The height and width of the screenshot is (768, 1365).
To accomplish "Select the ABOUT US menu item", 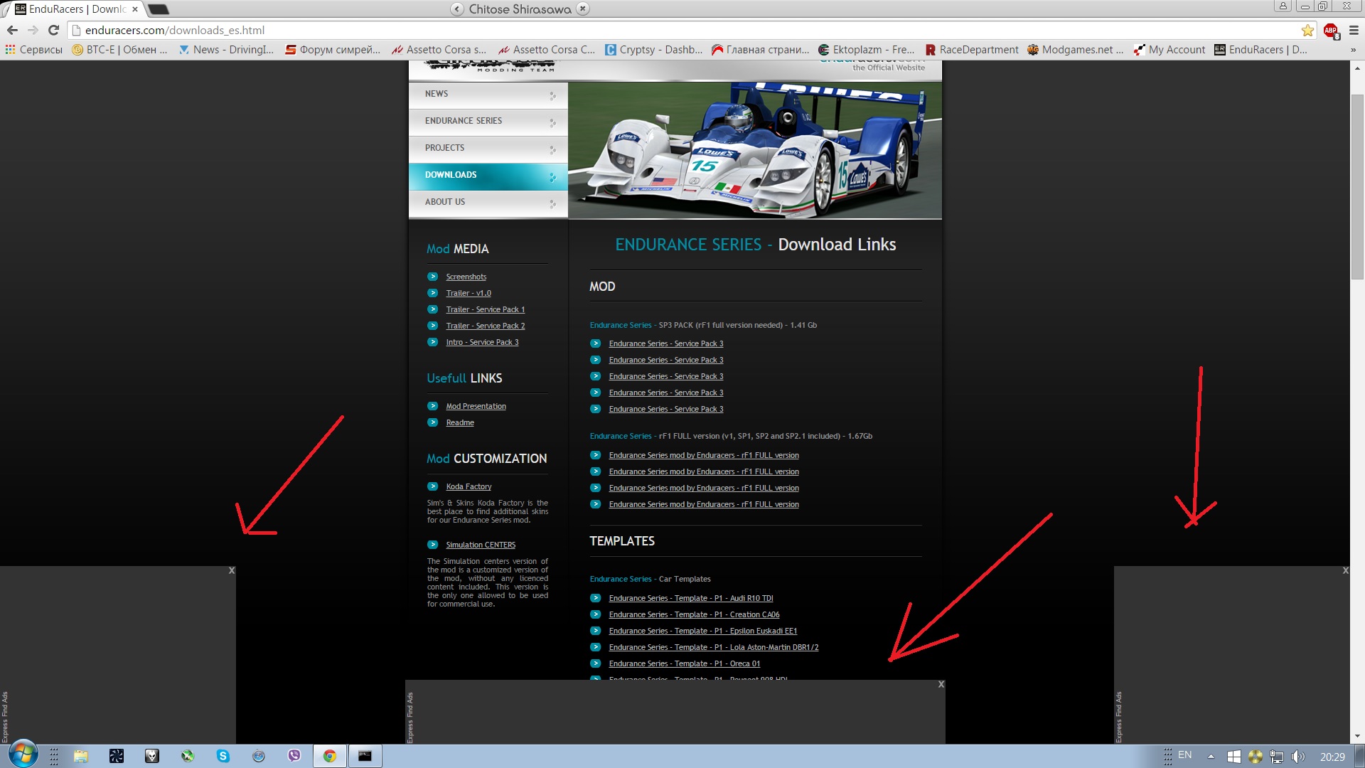I will click(x=445, y=202).
